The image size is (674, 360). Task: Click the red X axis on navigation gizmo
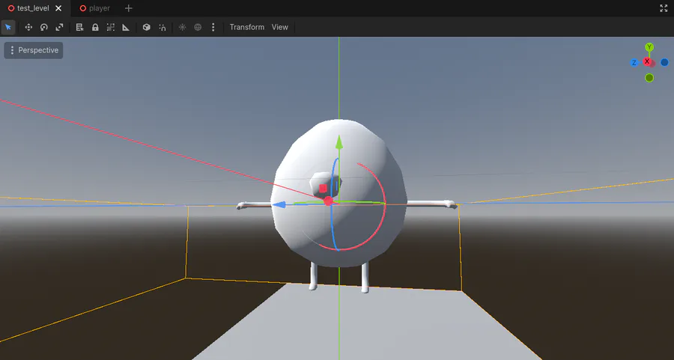pyautogui.click(x=647, y=61)
